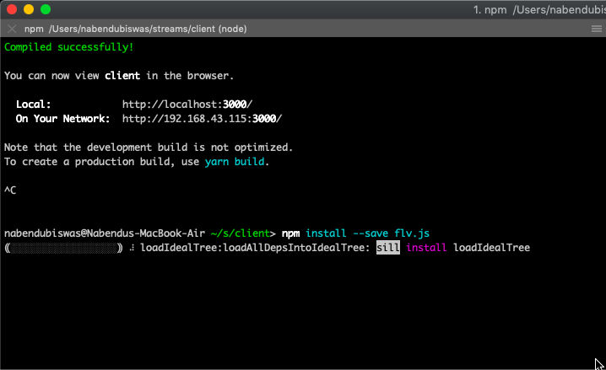Click the npm install progress bar

coord(63,248)
